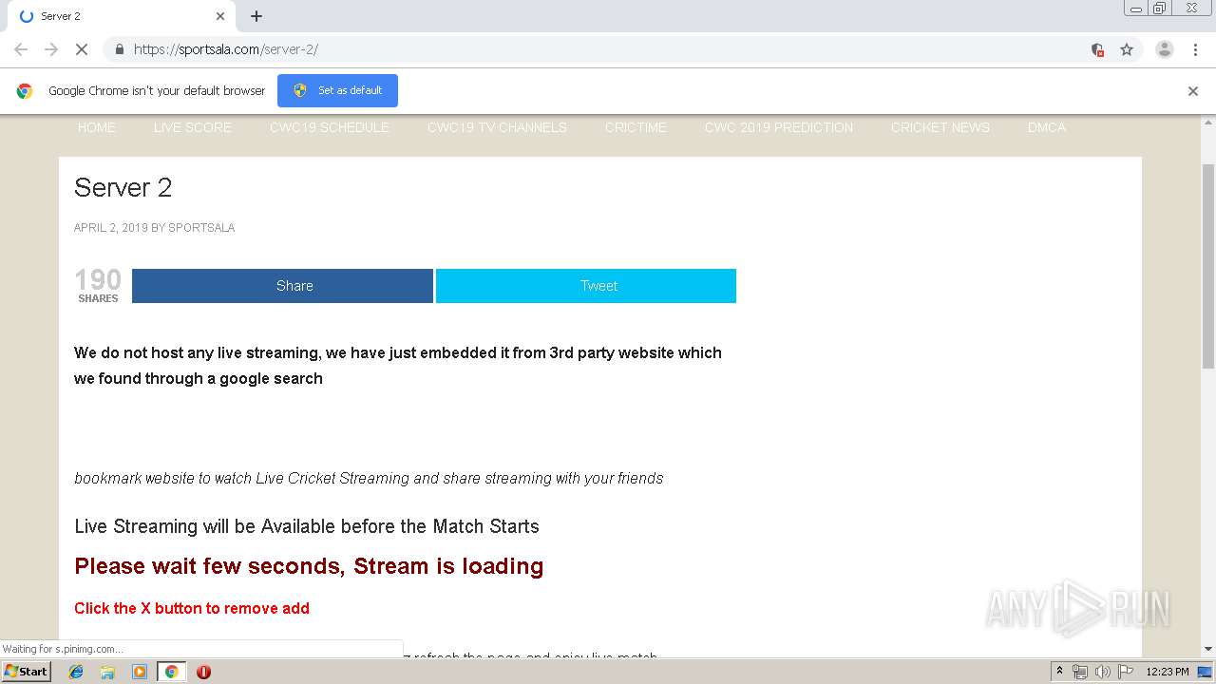Show desktop button in taskbar corner

[1205, 672]
